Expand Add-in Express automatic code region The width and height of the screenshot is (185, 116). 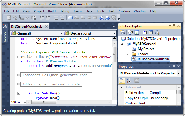19,84
